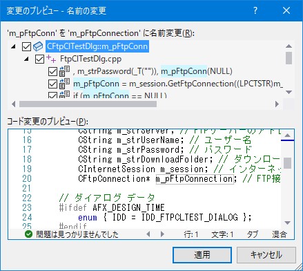
Task: Click code preview vertical scrollbar thumb
Action: coord(288,163)
